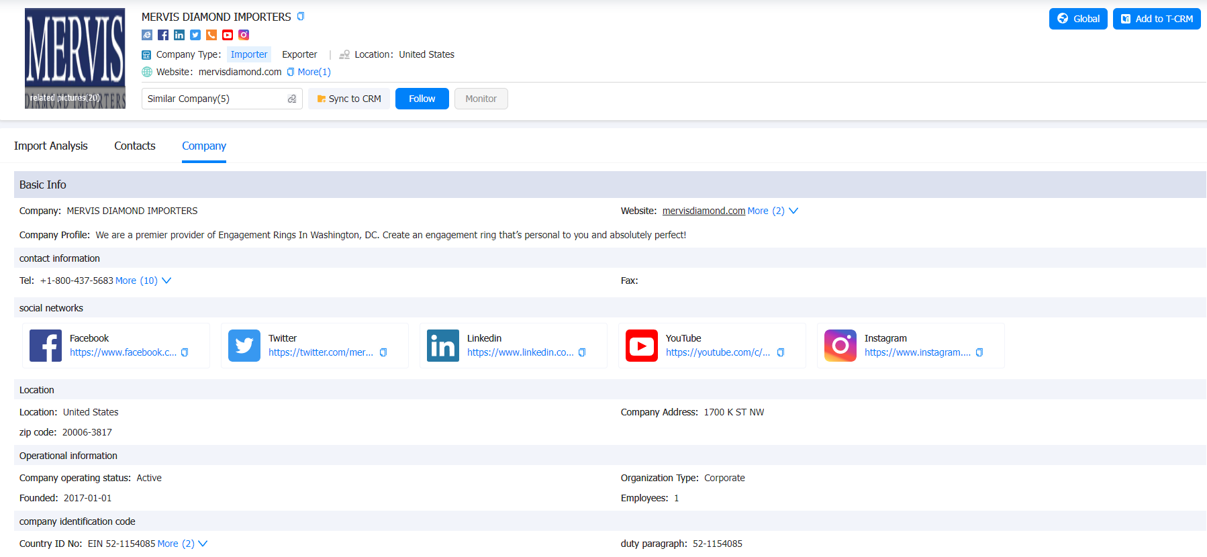The width and height of the screenshot is (1207, 557).
Task: Click telephone number +1-800-437-5683
Action: (x=77, y=281)
